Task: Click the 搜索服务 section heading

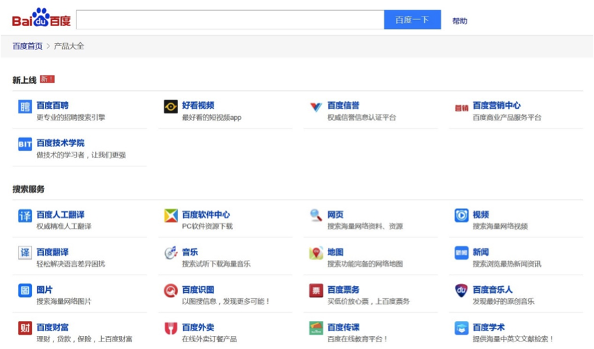Action: [x=28, y=189]
